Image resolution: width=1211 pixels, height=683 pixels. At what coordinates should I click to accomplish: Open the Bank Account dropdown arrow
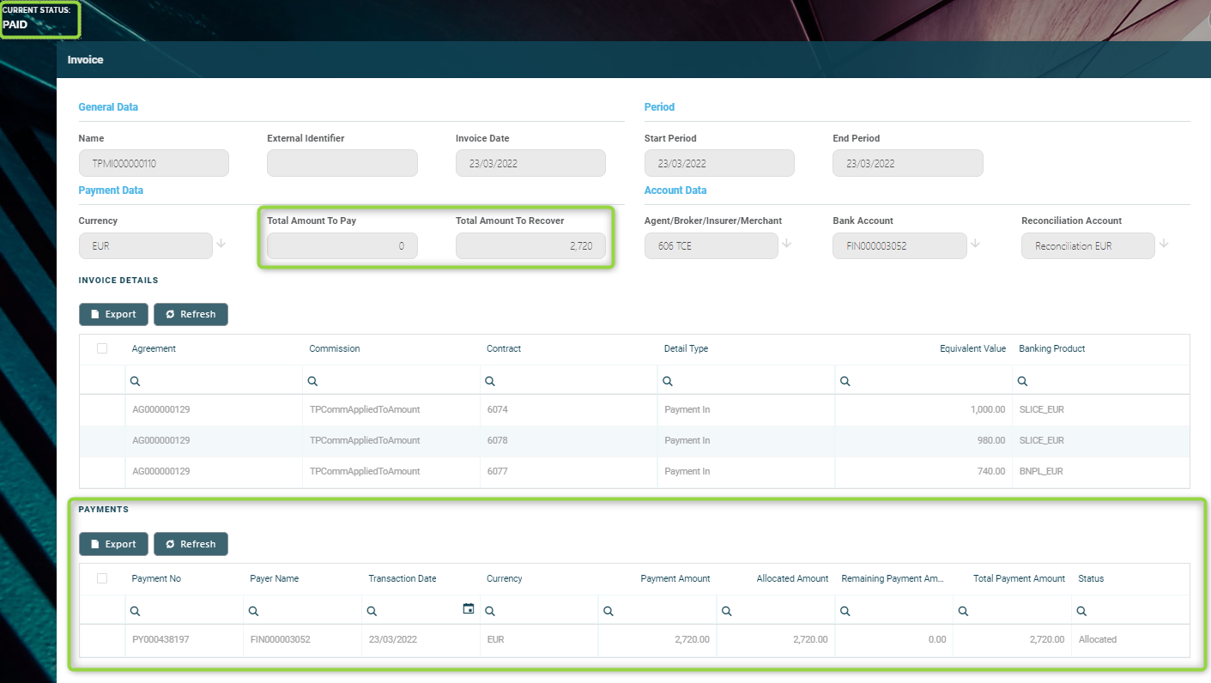coord(975,244)
